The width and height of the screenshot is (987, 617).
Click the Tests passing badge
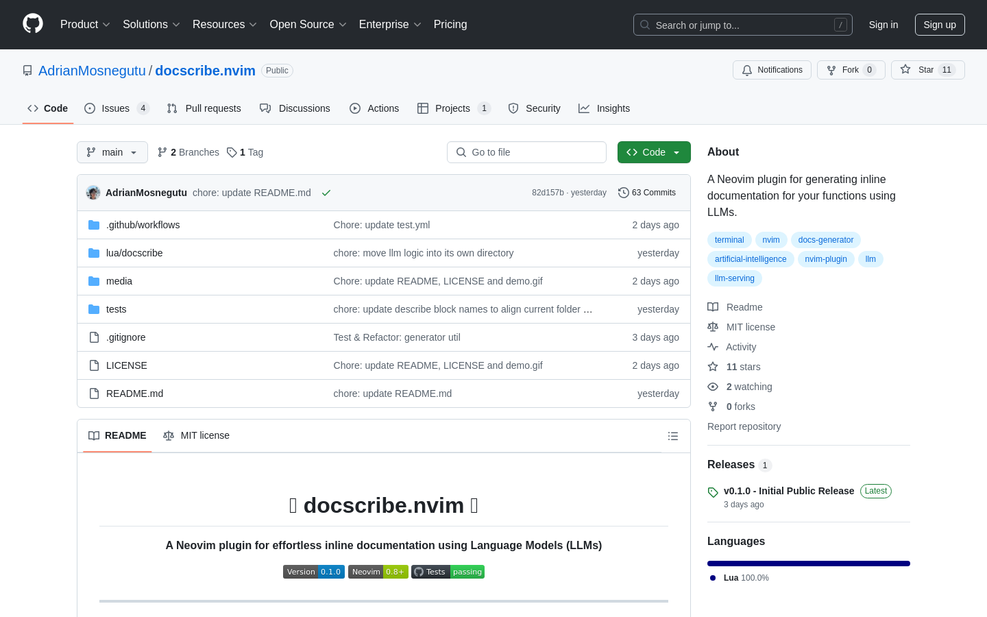coord(448,572)
